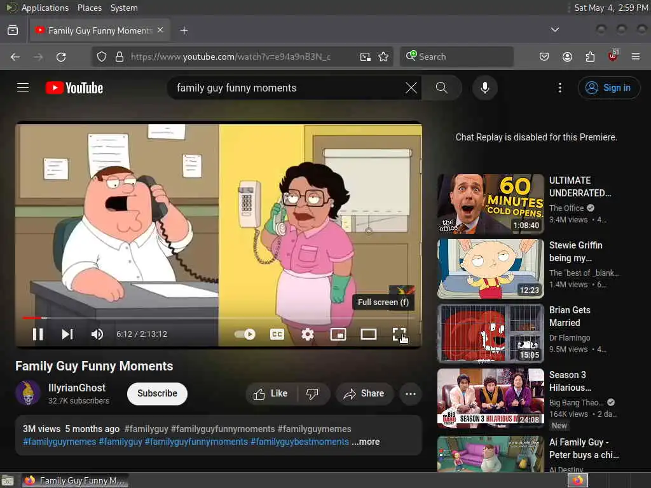
Task: Open more actions ellipsis button
Action: point(410,393)
